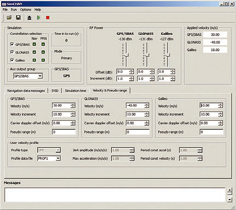Screen dimensions: 236x210
Task: Open a file with the toolbar folder icon
Action: click(x=9, y=17)
